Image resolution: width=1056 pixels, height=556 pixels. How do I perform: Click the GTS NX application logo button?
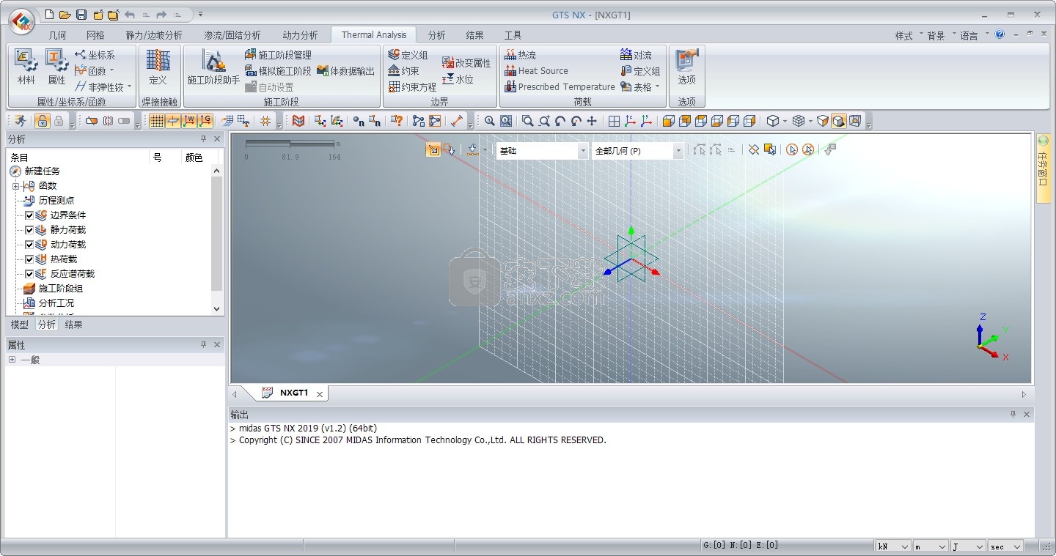pyautogui.click(x=23, y=21)
